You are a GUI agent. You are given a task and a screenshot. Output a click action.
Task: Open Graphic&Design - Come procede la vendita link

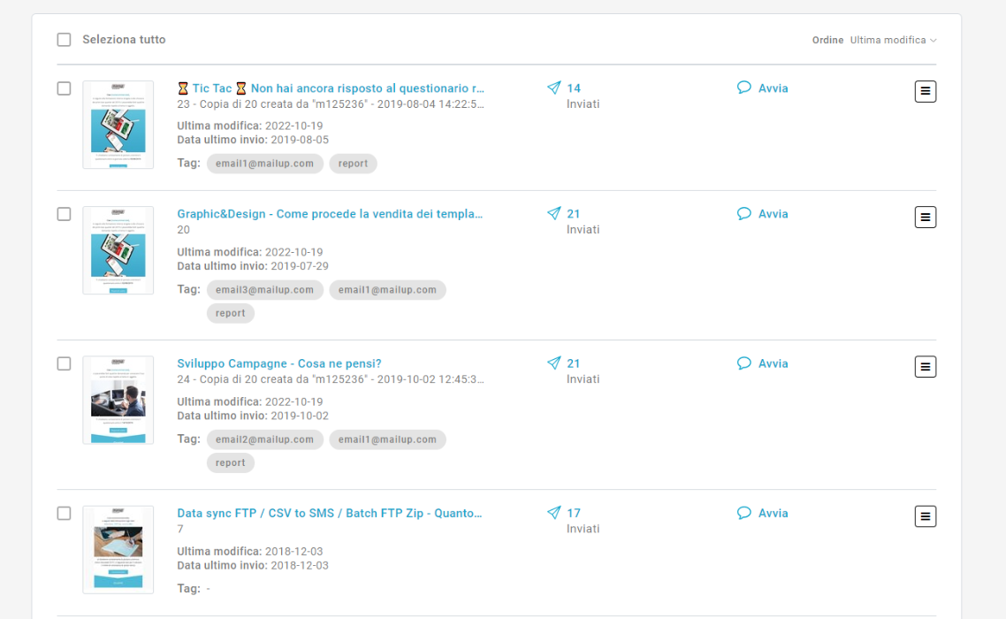[330, 214]
